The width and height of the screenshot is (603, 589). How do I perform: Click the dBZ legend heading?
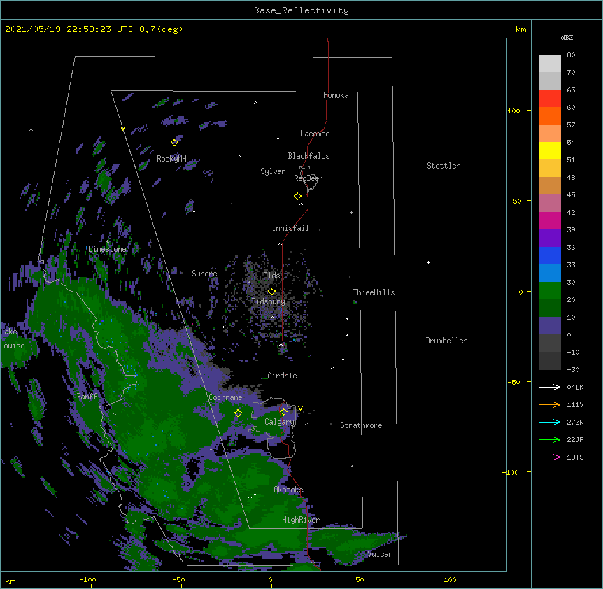click(567, 37)
